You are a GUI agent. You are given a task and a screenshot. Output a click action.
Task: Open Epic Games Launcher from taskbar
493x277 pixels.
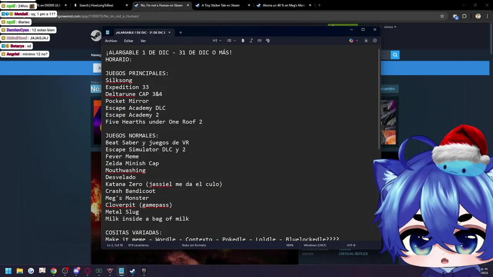[x=144, y=271]
